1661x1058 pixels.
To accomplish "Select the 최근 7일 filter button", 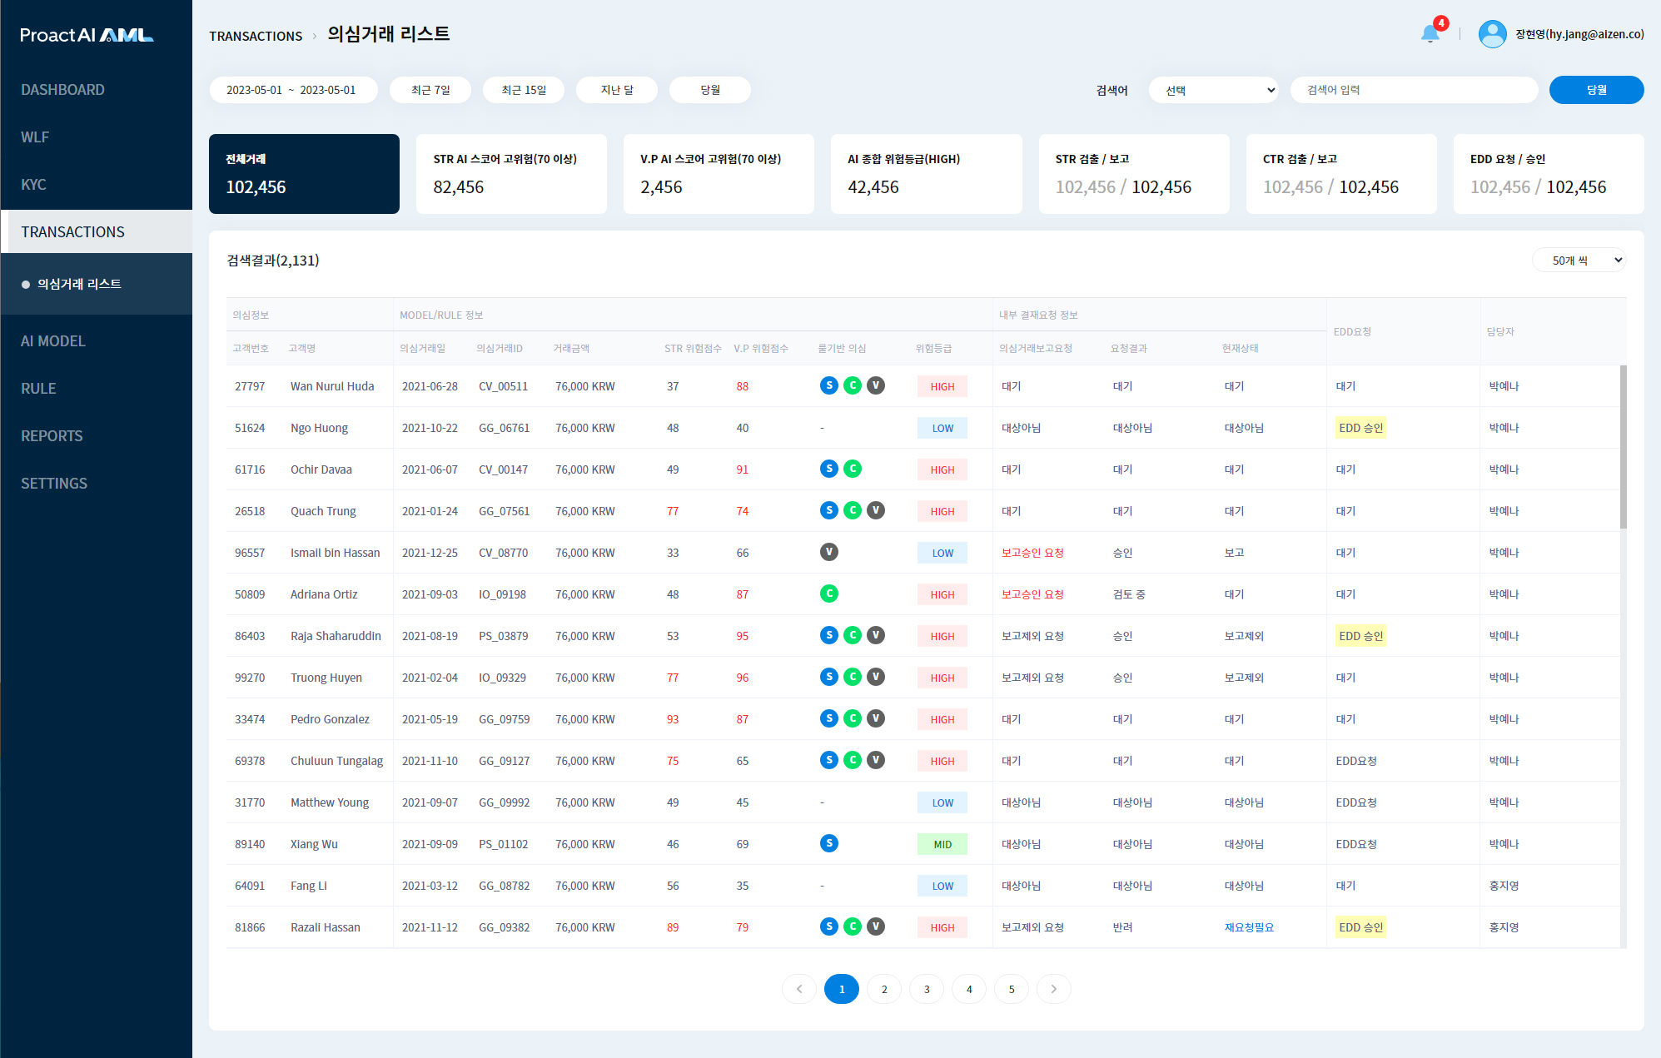I will 430,90.
